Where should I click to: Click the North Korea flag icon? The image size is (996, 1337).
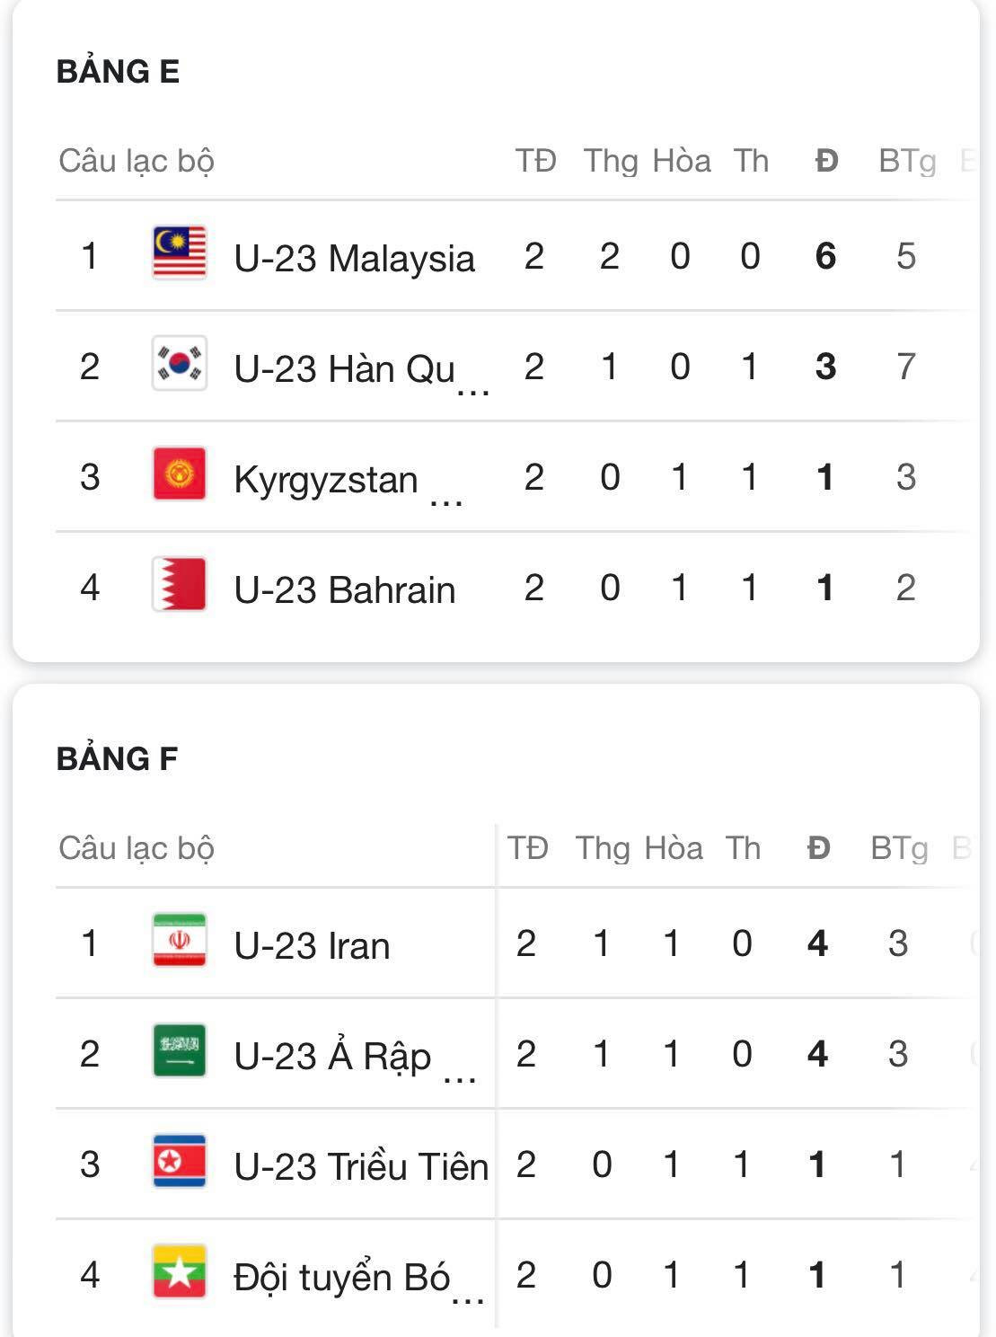tap(180, 1162)
